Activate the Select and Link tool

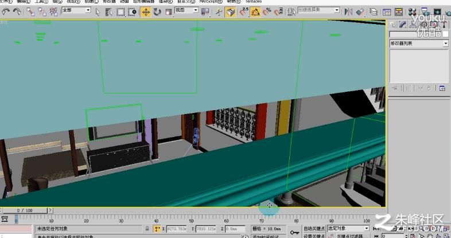click(x=30, y=12)
